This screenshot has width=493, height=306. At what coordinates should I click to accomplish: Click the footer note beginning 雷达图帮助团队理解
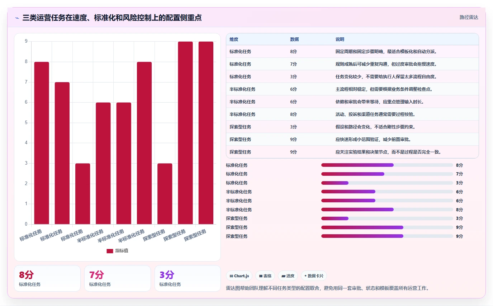pyautogui.click(x=328, y=288)
